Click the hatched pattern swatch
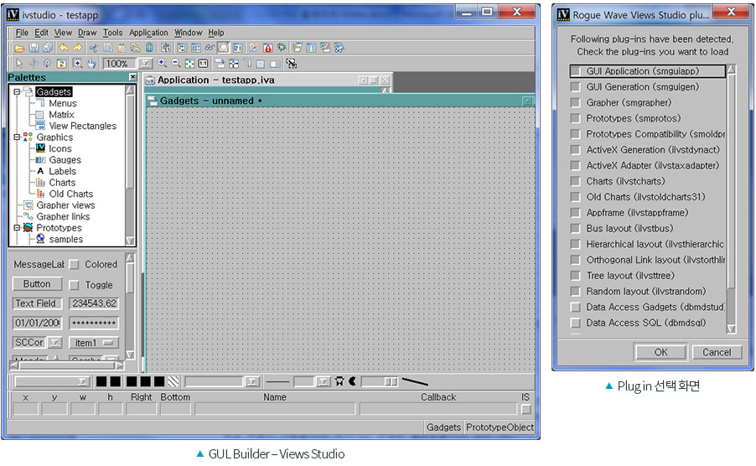This screenshot has height=466, width=756. click(x=173, y=381)
